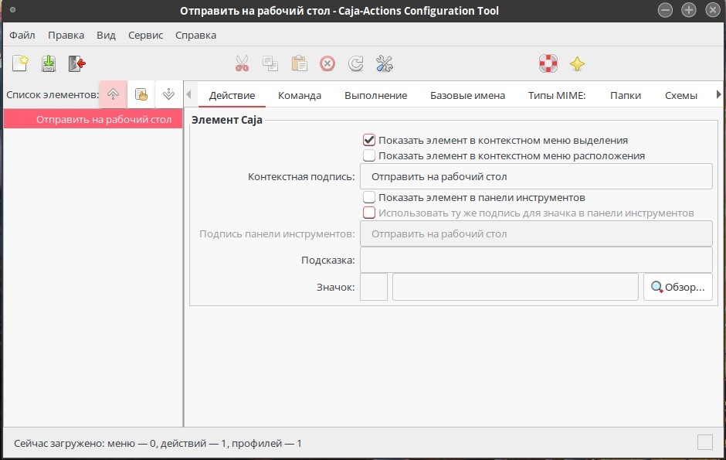726x460 pixels.
Task: Click the Контекстная подпись text field
Action: pyautogui.click(x=536, y=176)
